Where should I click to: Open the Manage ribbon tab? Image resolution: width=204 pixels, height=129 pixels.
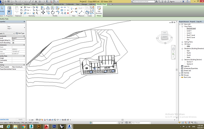(x=84, y=4)
